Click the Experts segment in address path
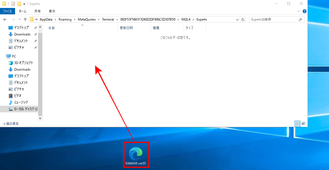The height and width of the screenshot is (170, 329). click(202, 20)
